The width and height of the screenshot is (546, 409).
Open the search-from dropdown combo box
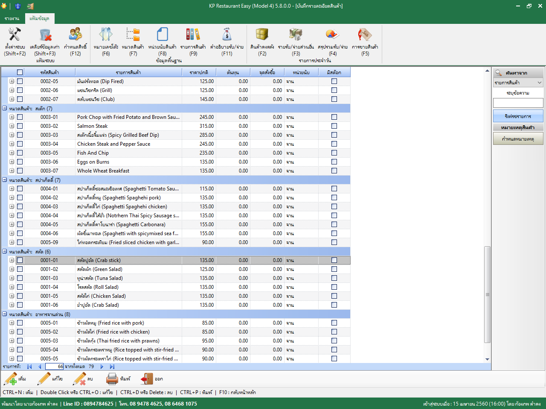(518, 83)
